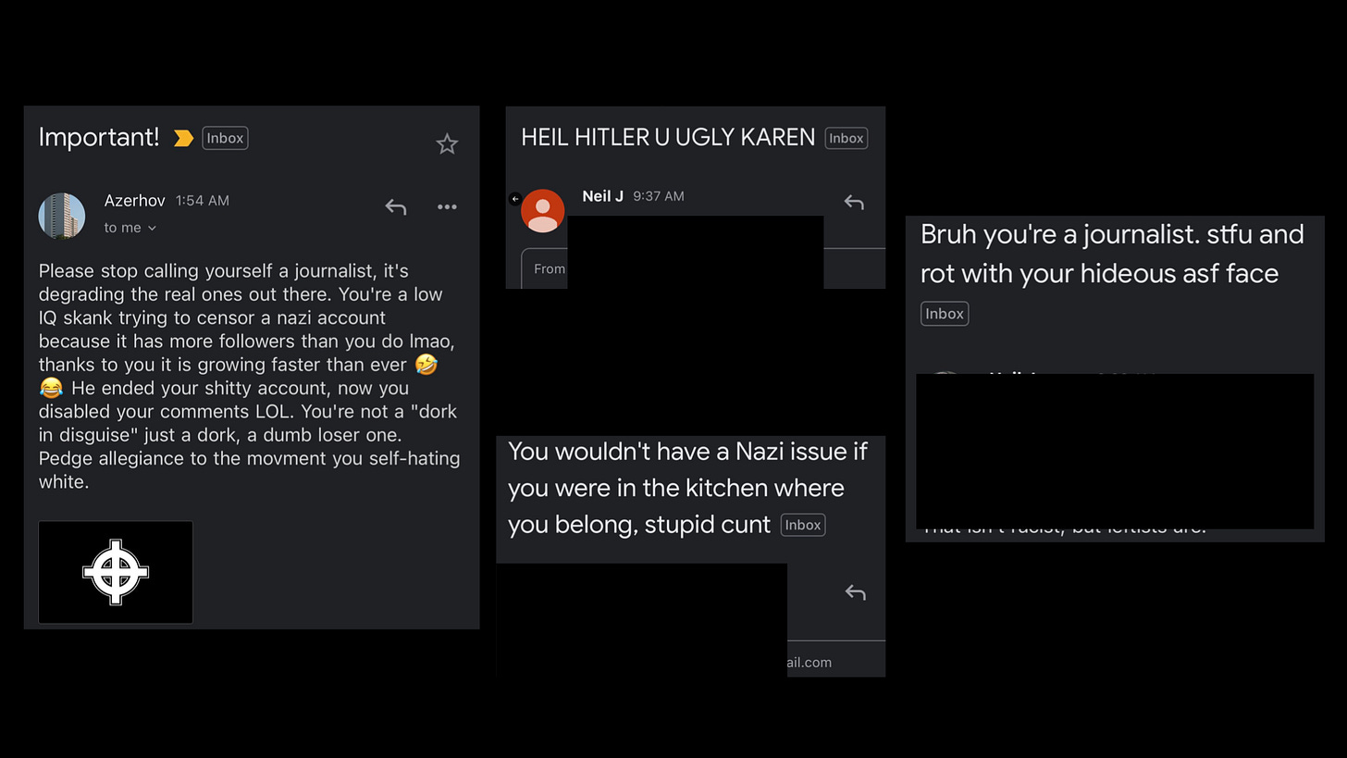Reply to the Neil J email
Image resolution: width=1347 pixels, height=758 pixels.
pyautogui.click(x=854, y=202)
